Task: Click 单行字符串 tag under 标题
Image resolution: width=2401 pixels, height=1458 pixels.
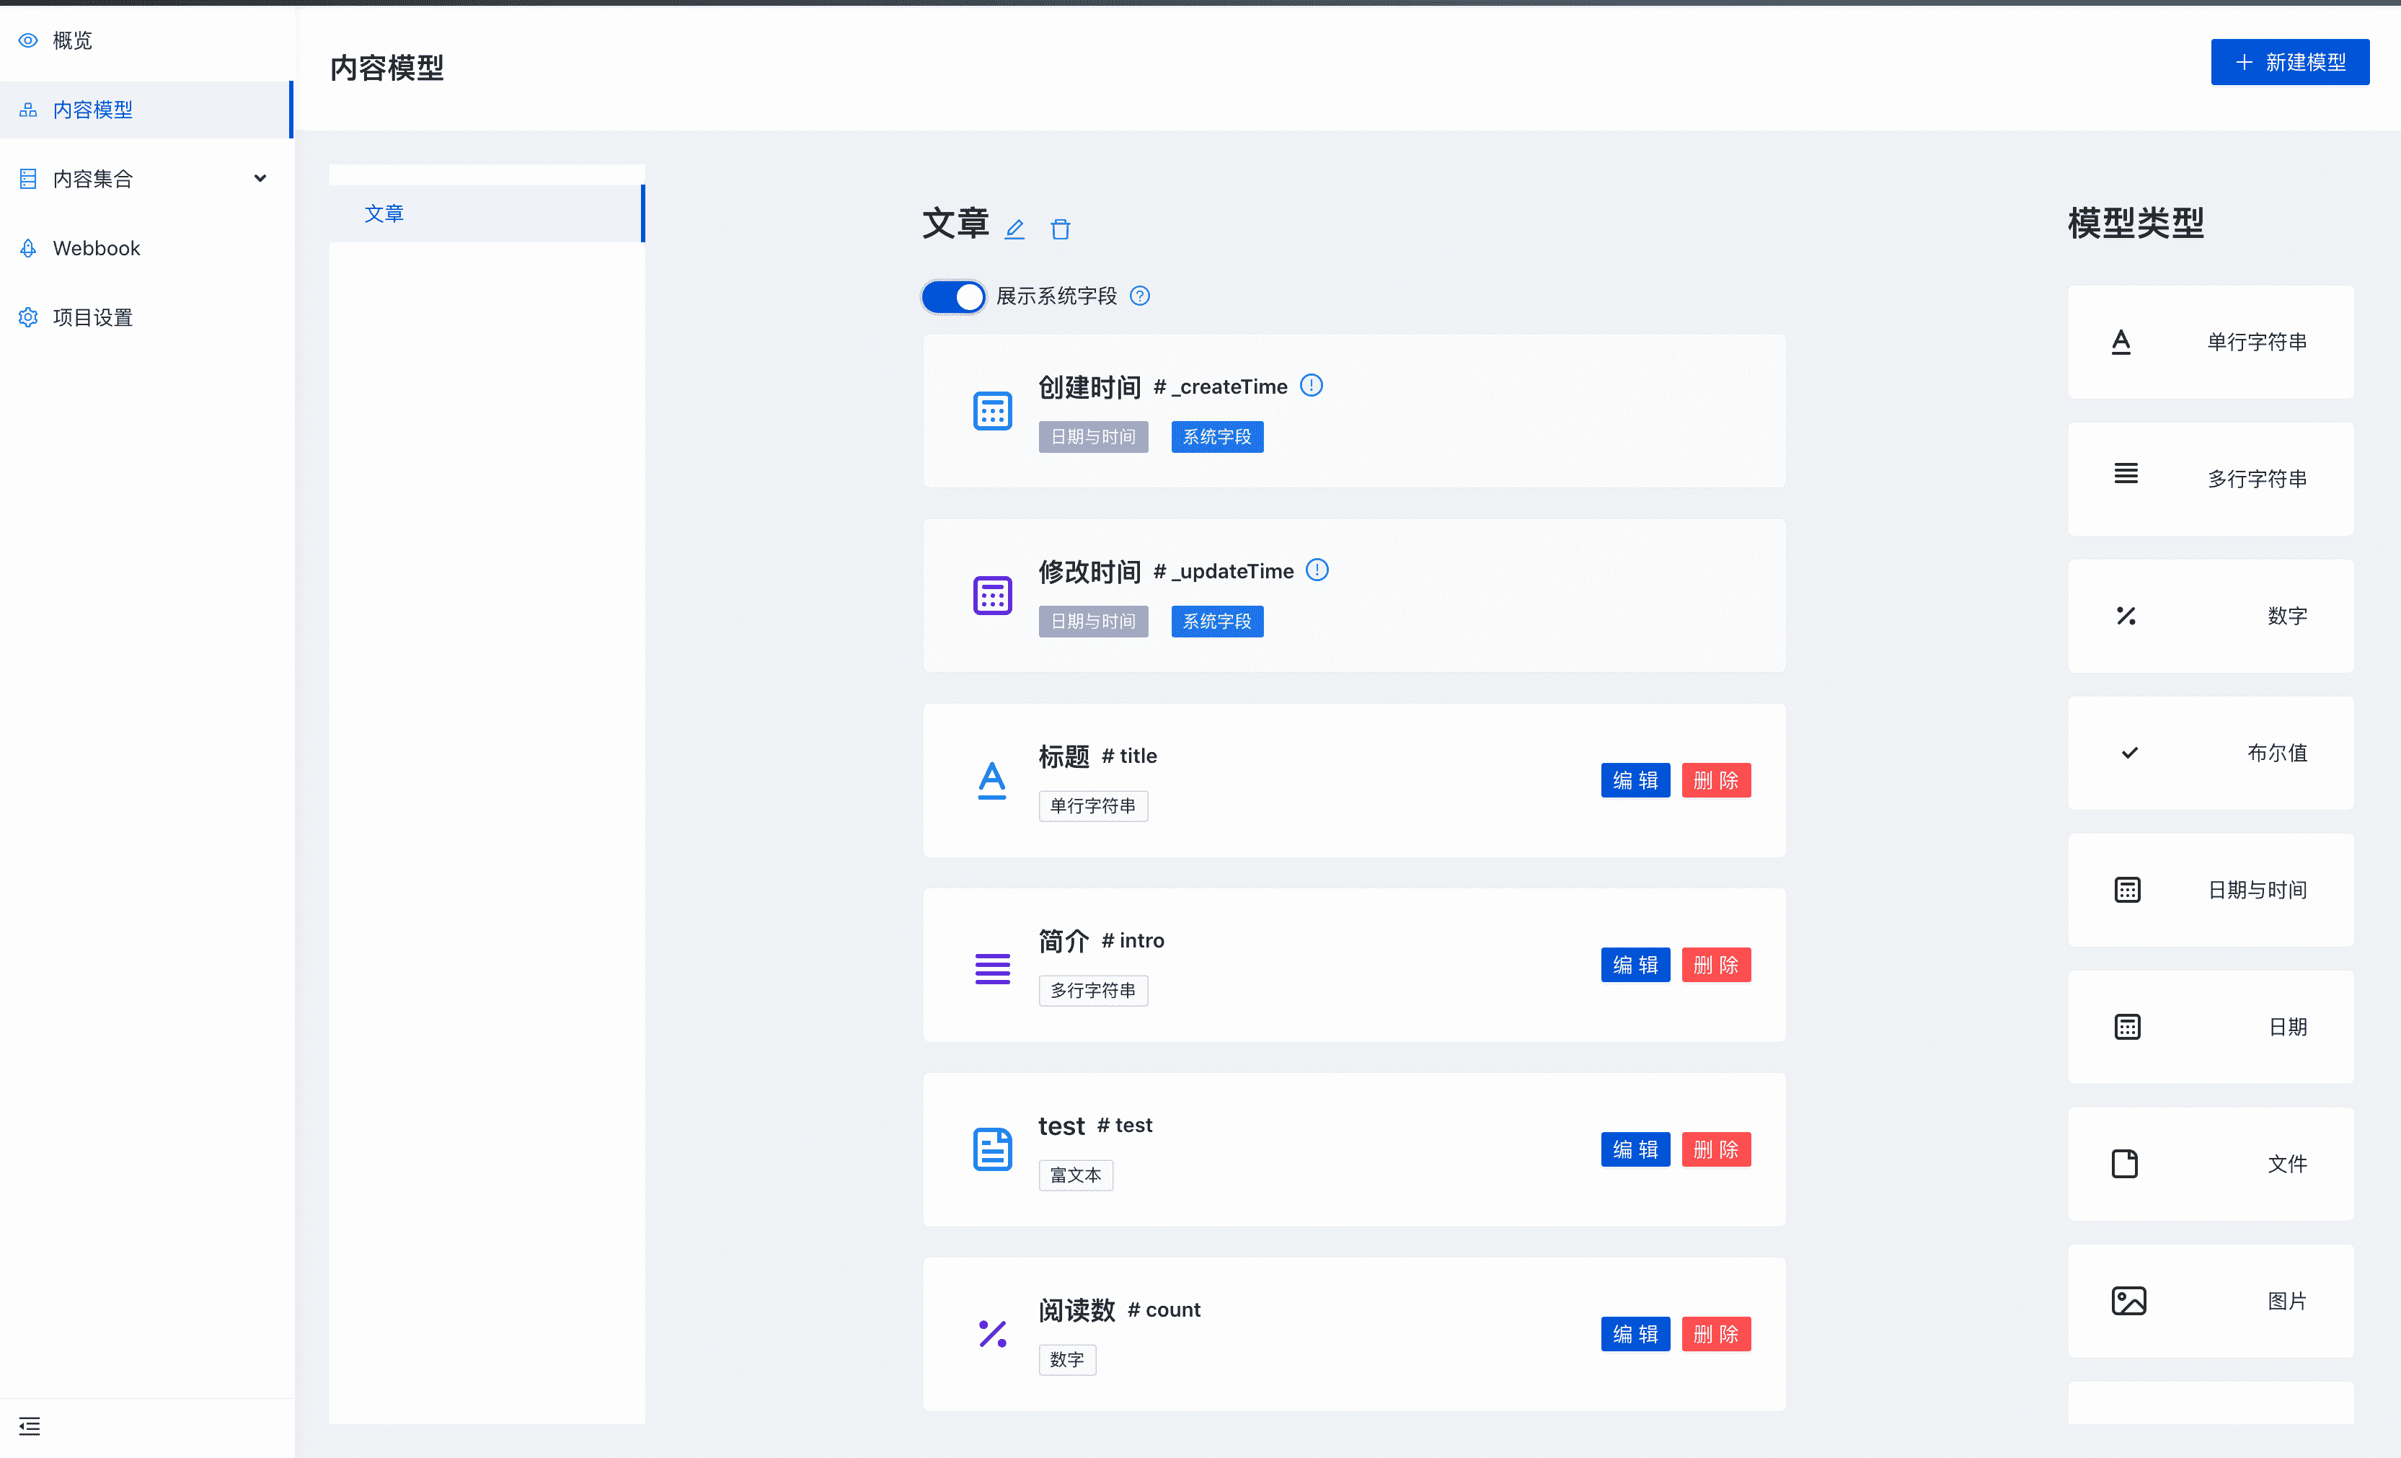Action: (x=1092, y=806)
